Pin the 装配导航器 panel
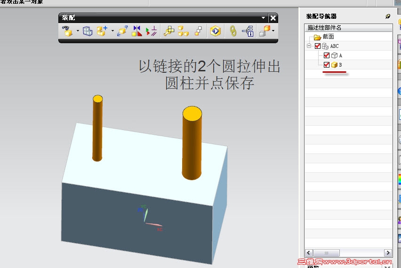Screen dimensions: 401x268 pyautogui.click(x=388, y=16)
